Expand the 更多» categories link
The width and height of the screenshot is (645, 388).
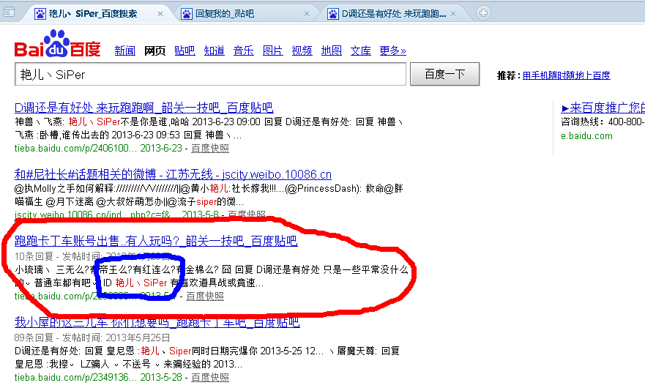393,51
